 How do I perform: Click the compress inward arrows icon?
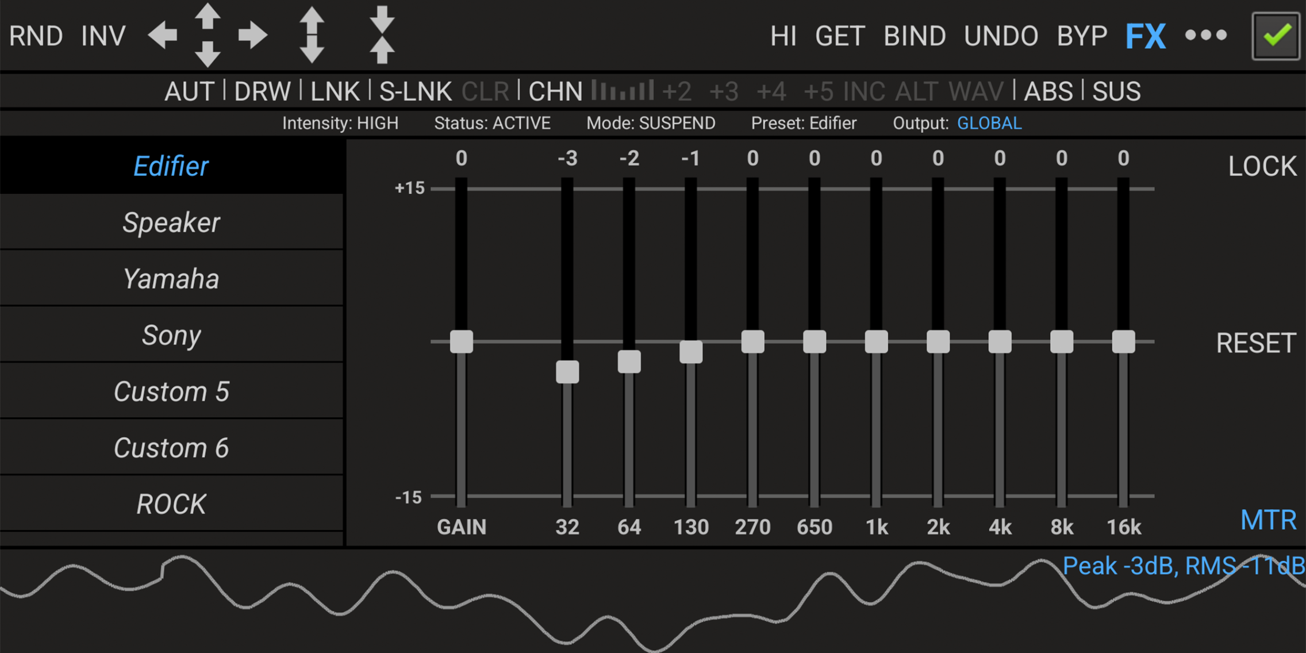(382, 36)
